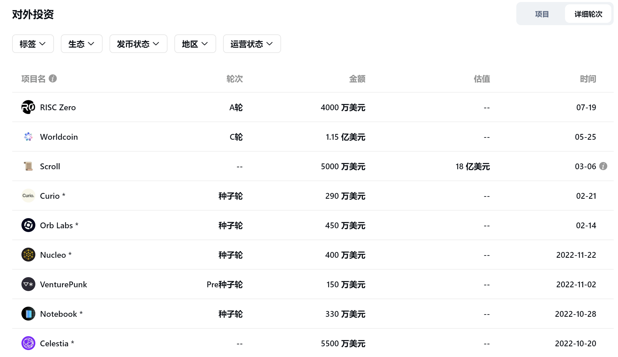Click the Worldcoin logo icon
Screen dimensions: 618x357
[28, 137]
